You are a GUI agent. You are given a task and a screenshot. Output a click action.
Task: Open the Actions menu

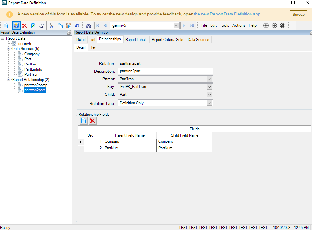tap(239, 25)
